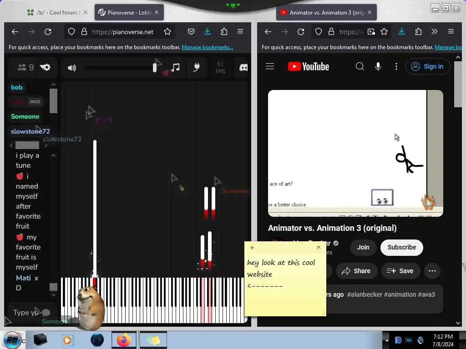Click the taskbar clock 7:12 PM
Screen dimensions: 466x349
click(x=443, y=340)
